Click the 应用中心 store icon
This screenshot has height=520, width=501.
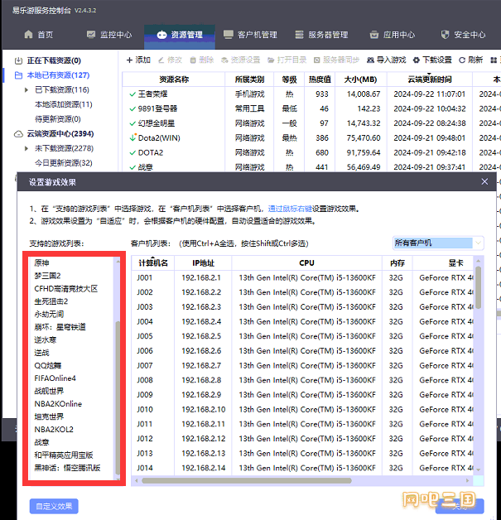(374, 35)
